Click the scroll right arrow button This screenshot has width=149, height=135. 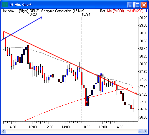point(145,131)
